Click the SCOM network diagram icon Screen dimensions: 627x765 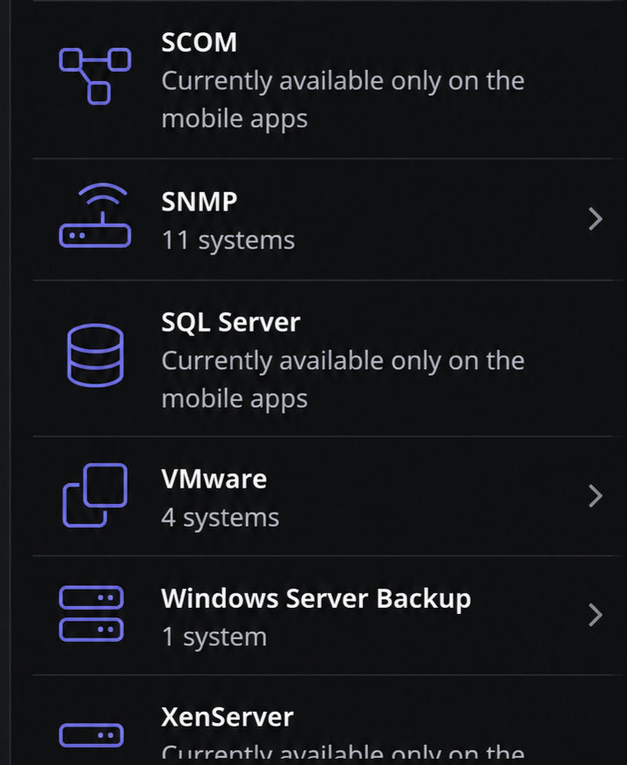95,76
